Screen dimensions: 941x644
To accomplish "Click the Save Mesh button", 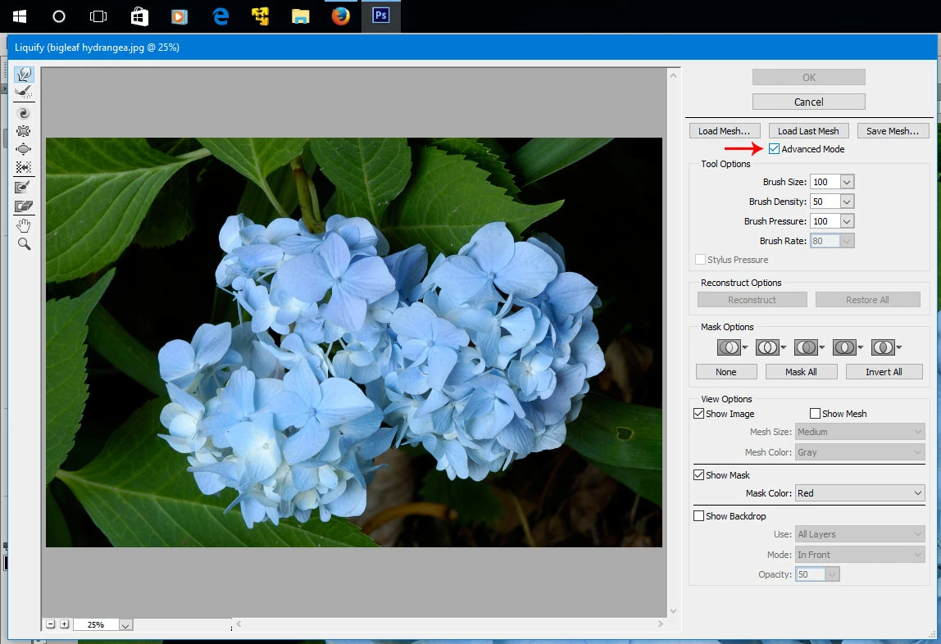I will click(893, 131).
